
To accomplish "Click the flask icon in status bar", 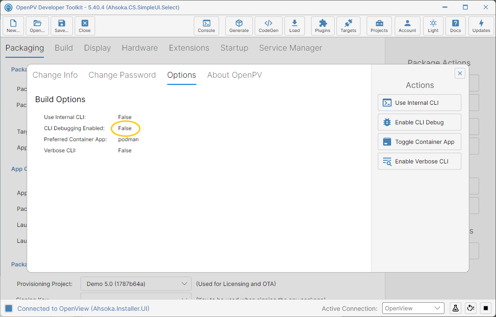I will click(x=456, y=308).
